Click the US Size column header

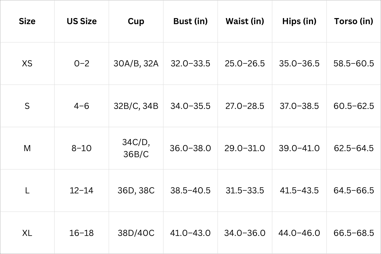(x=82, y=21)
